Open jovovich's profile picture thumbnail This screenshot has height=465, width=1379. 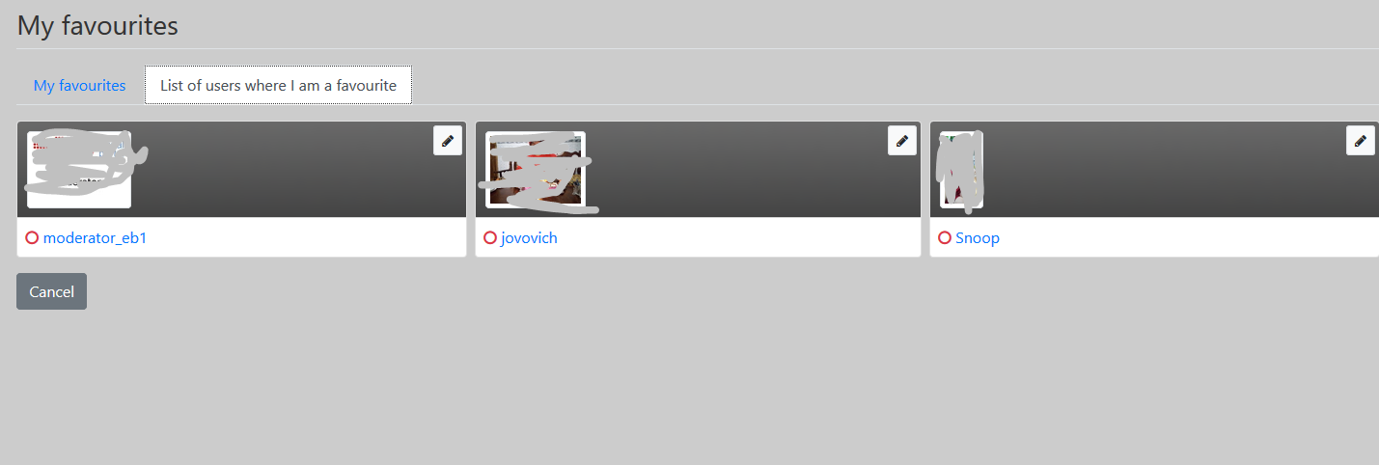(536, 170)
